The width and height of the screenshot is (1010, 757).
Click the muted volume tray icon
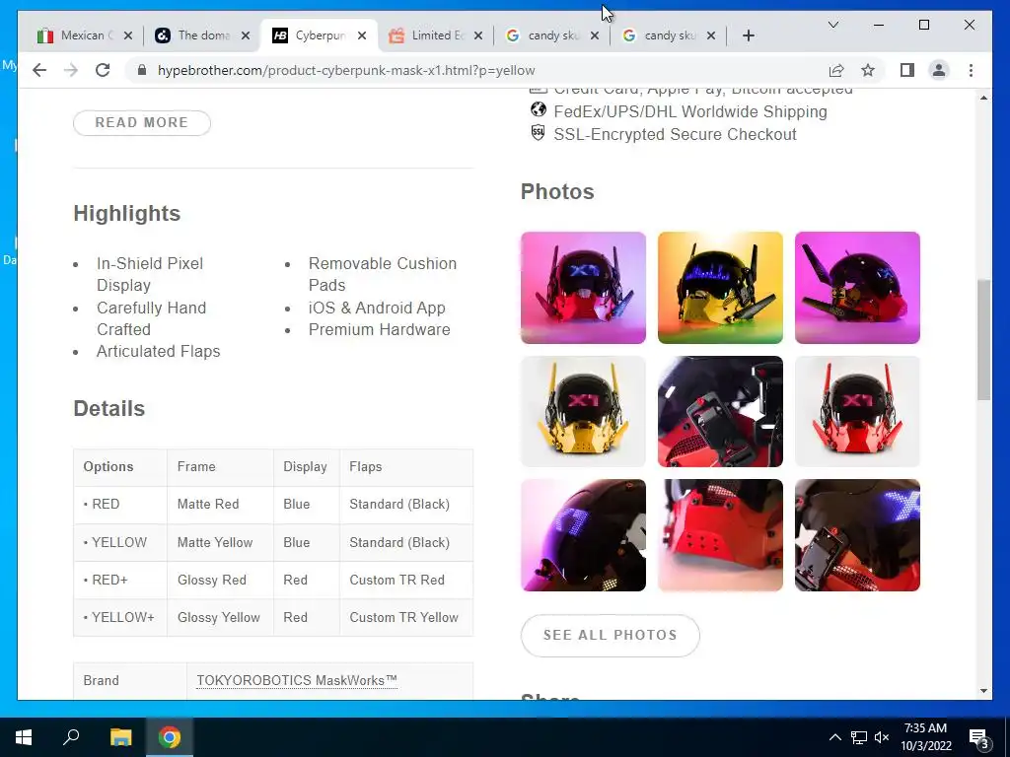[x=882, y=737]
